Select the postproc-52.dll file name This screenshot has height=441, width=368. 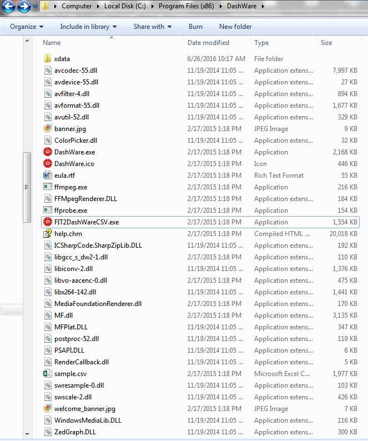[x=77, y=339]
